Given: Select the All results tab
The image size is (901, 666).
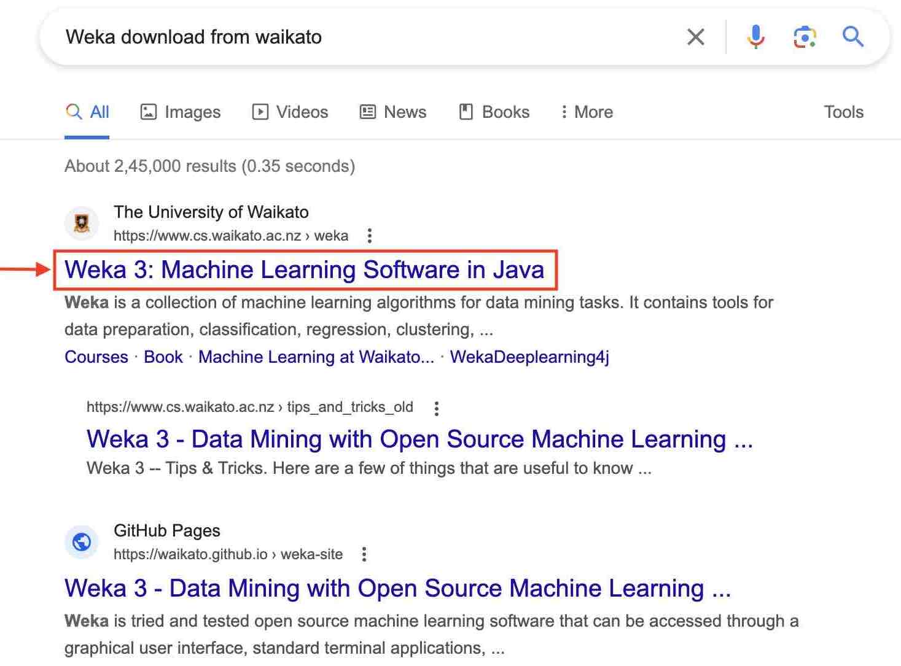Looking at the screenshot, I should (87, 112).
